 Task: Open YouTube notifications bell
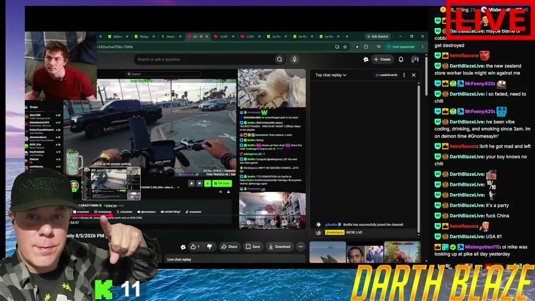401,59
